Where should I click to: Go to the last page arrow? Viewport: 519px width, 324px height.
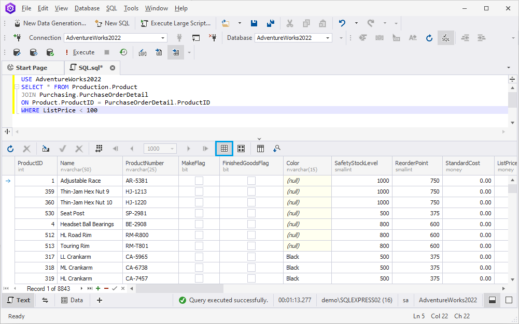click(x=205, y=149)
